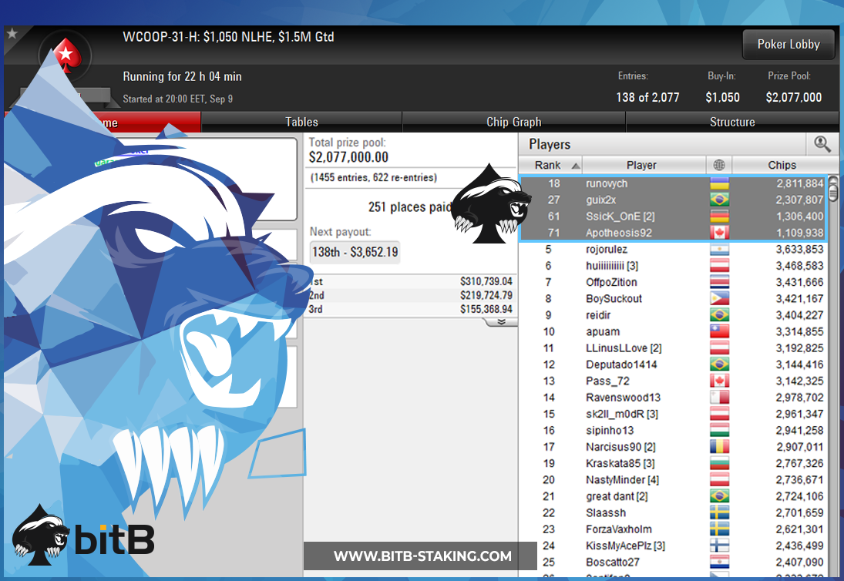This screenshot has width=844, height=581.
Task: Select player OffpoZition
Action: click(674, 283)
